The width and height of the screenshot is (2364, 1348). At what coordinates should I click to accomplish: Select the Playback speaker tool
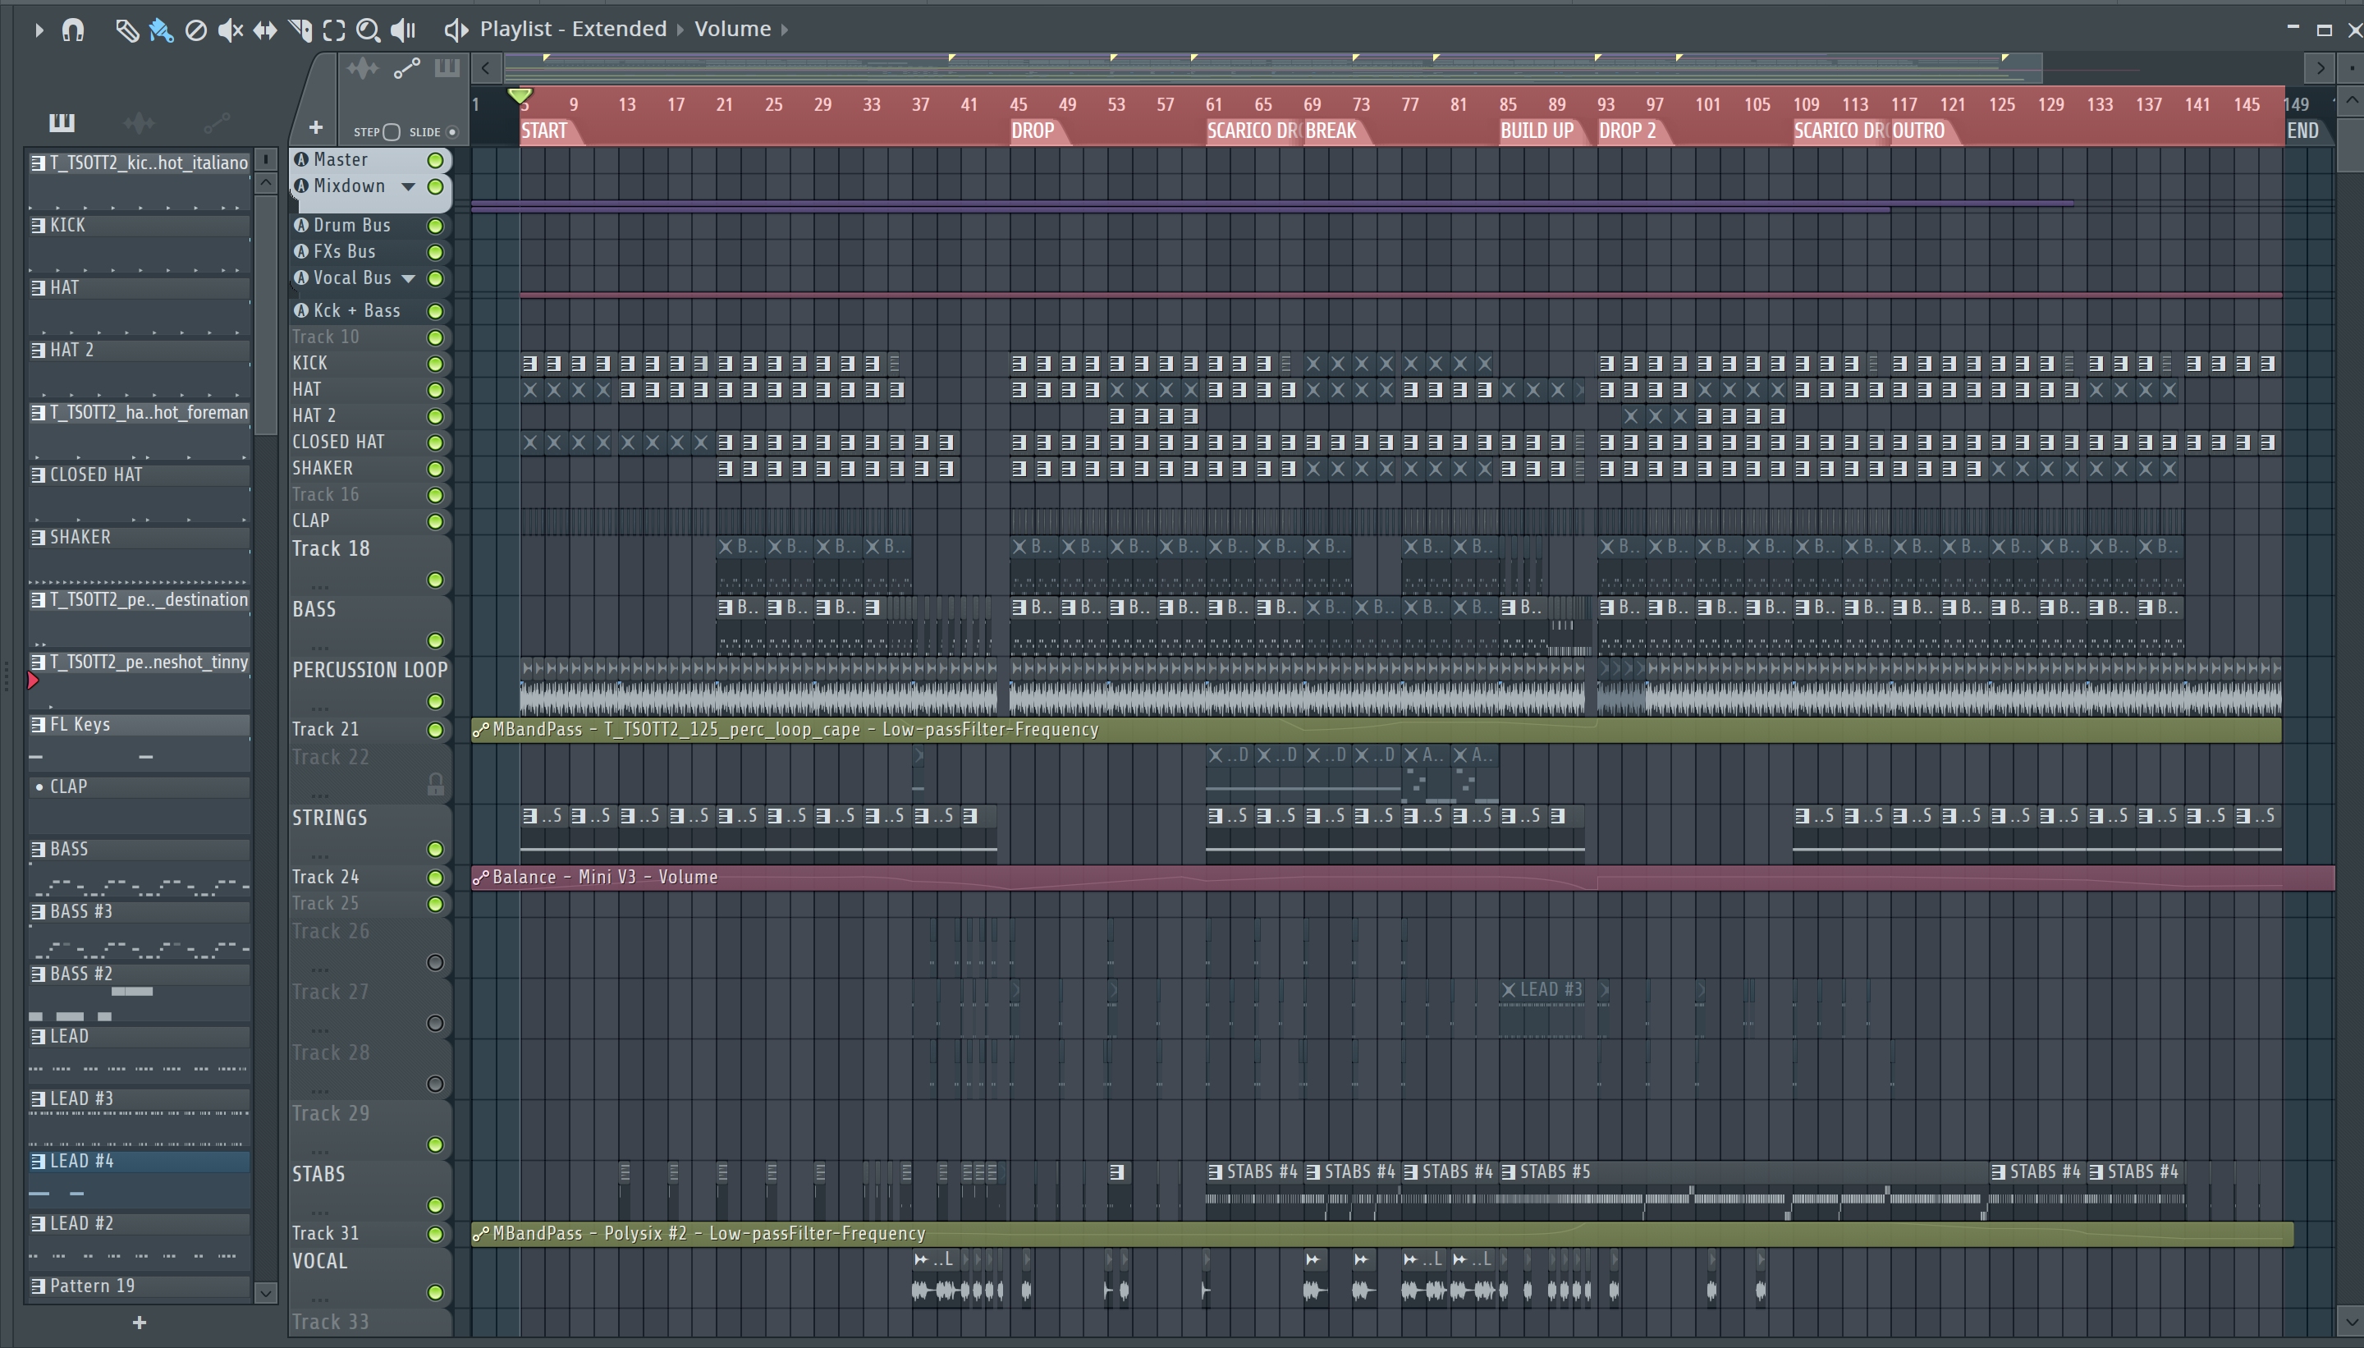tap(403, 30)
